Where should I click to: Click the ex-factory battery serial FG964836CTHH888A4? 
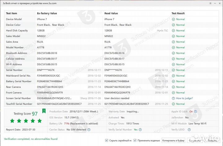click(x=49, y=81)
